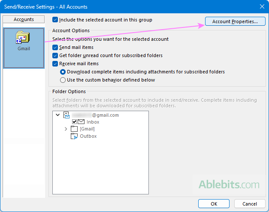Click the gmail.com mailbox icon in folder tree
Image resolution: width=269 pixels, height=212 pixels.
click(x=66, y=115)
